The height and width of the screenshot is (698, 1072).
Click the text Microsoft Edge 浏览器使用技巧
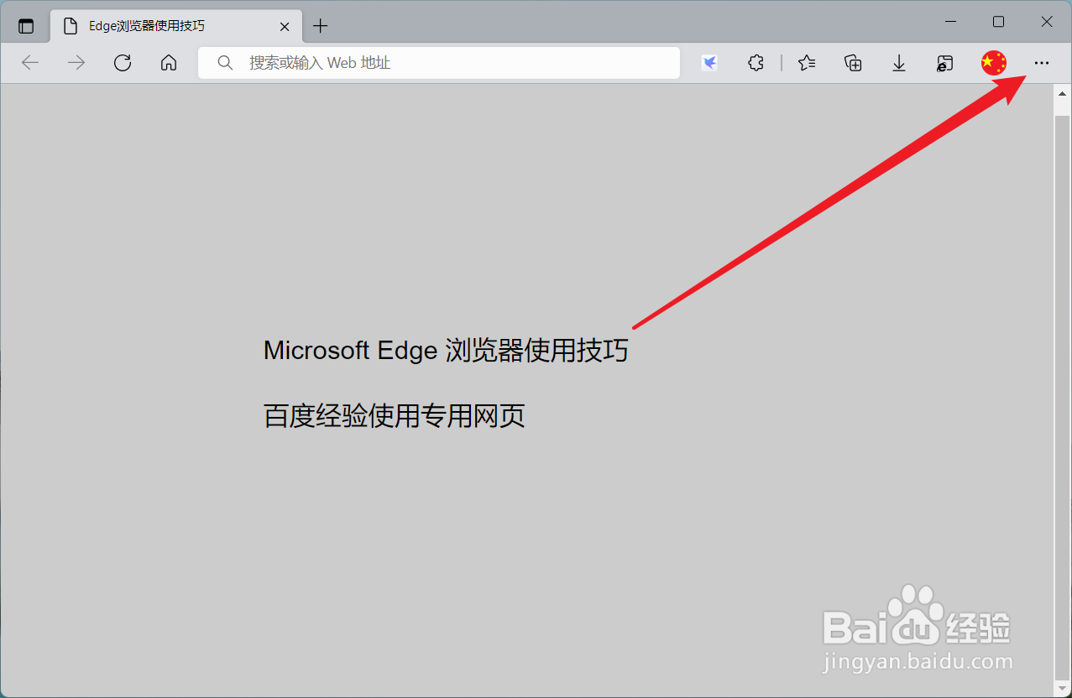point(446,350)
